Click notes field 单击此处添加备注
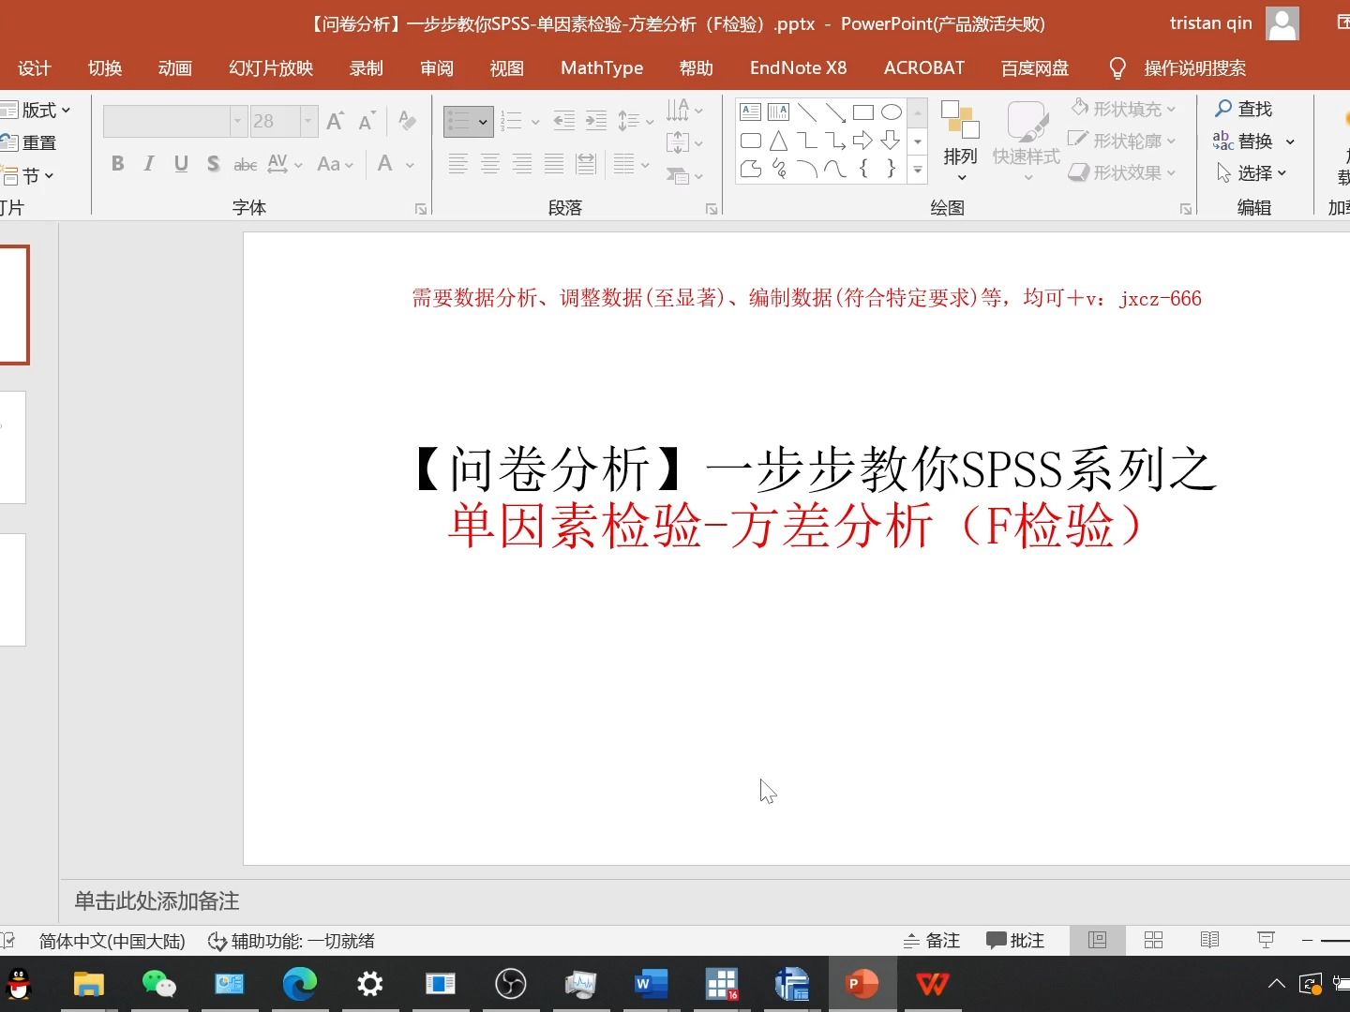1350x1012 pixels. pyautogui.click(x=157, y=901)
